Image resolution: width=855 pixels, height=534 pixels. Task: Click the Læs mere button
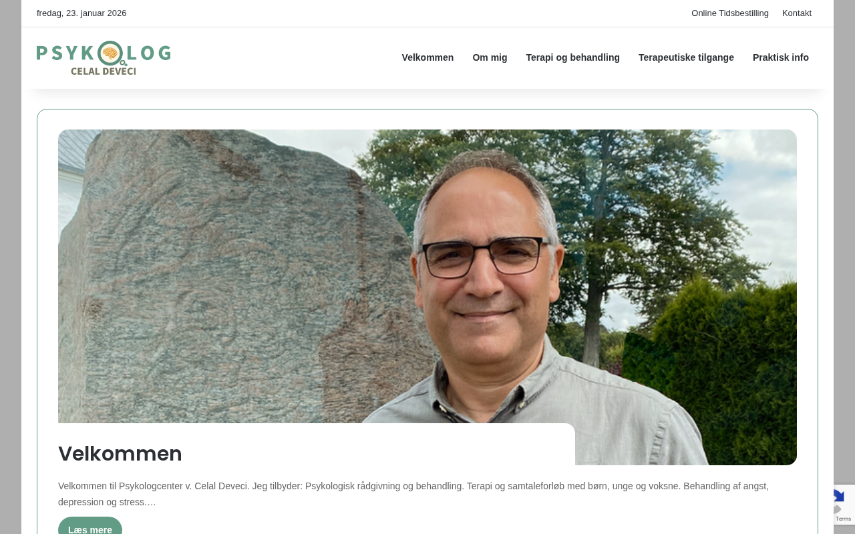90,527
